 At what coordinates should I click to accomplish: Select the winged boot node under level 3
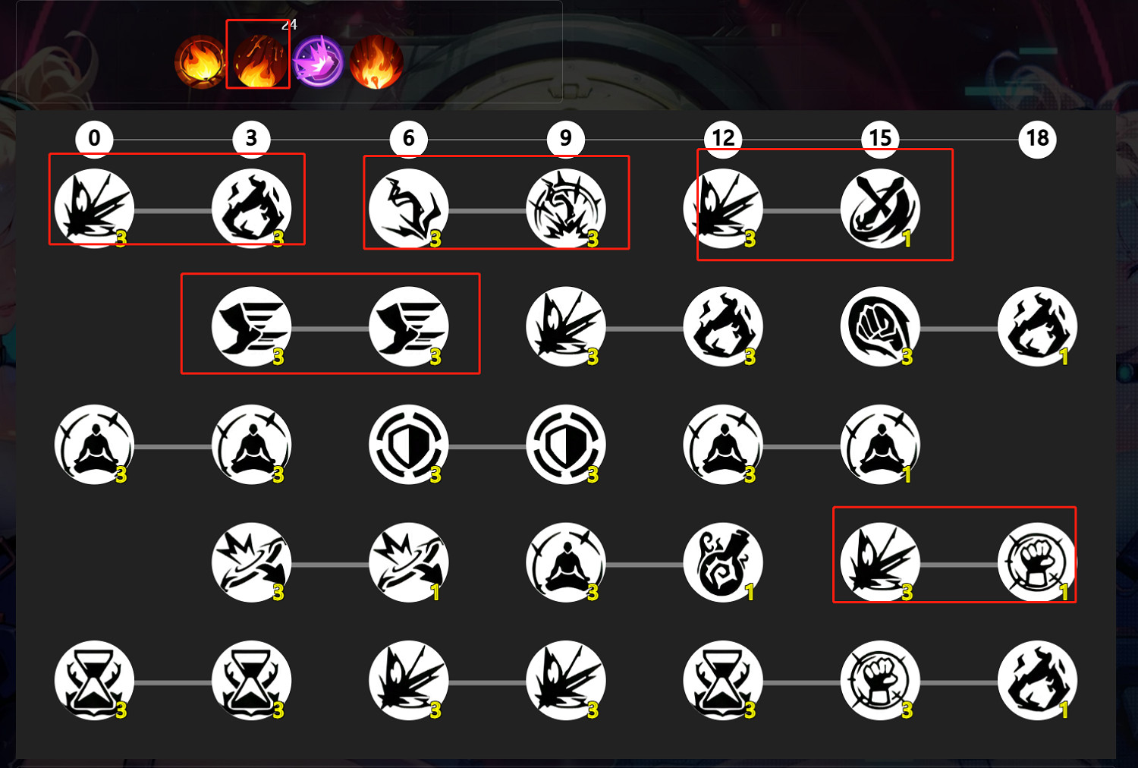click(251, 326)
